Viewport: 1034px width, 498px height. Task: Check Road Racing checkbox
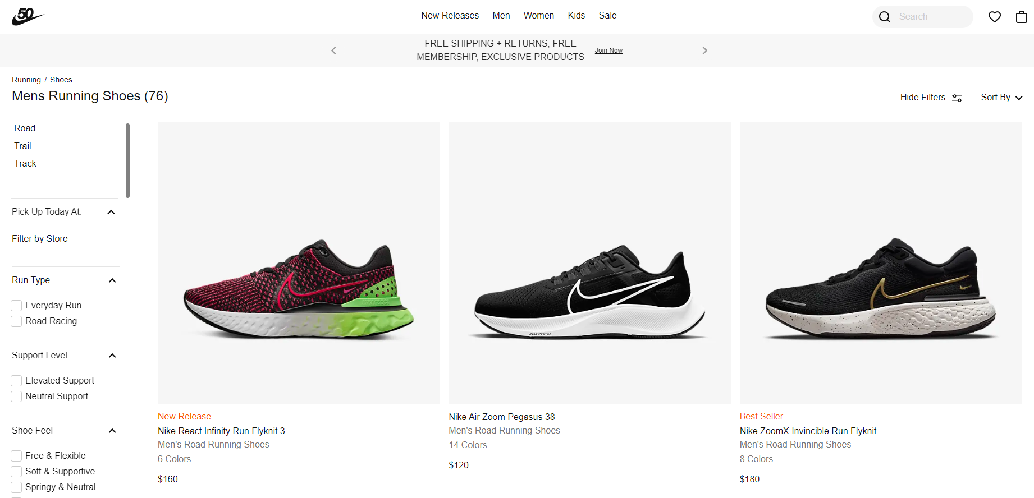click(x=16, y=321)
